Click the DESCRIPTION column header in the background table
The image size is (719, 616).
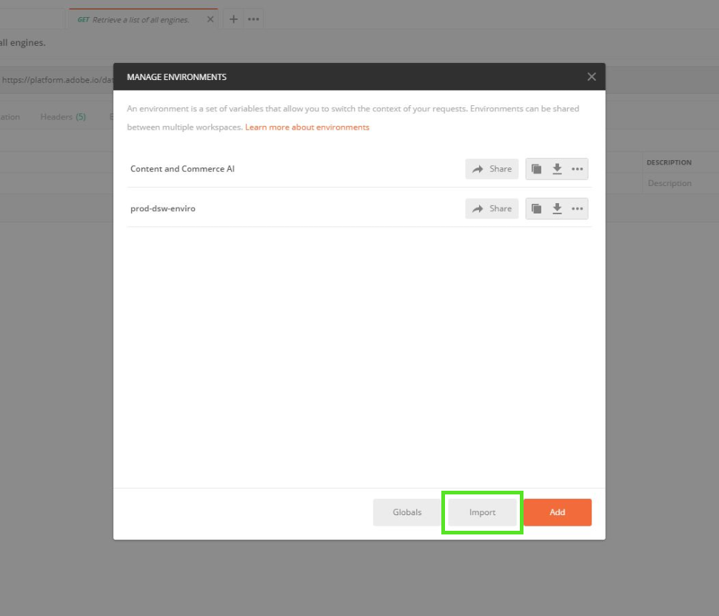pyautogui.click(x=669, y=162)
